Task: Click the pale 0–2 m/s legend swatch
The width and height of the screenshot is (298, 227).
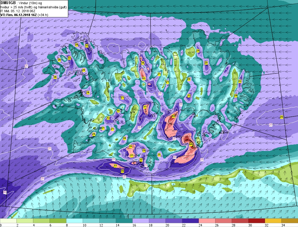Action: click(8, 221)
